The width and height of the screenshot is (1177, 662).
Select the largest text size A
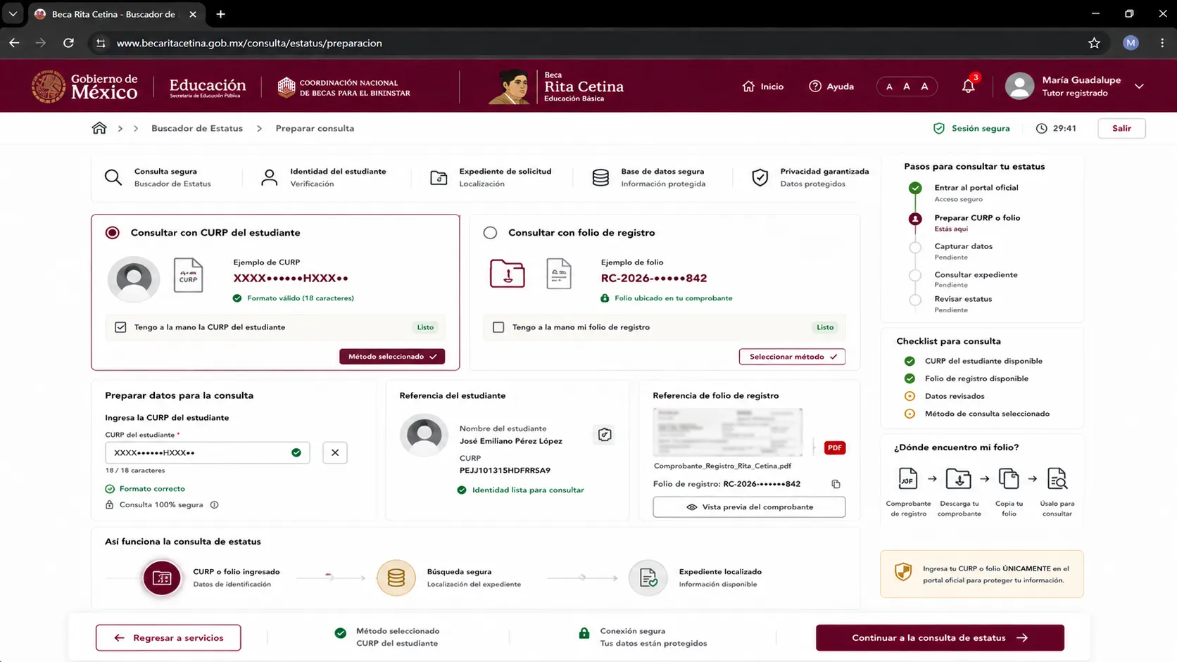point(924,87)
